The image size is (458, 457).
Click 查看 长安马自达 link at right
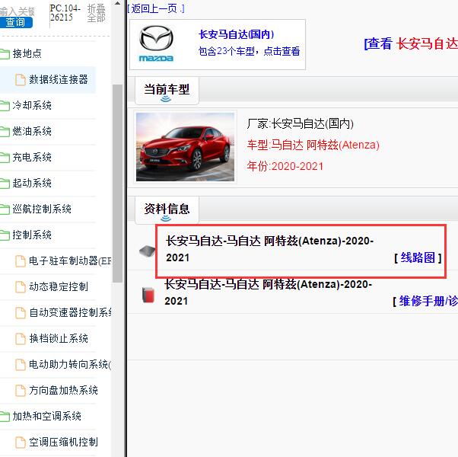coord(411,44)
